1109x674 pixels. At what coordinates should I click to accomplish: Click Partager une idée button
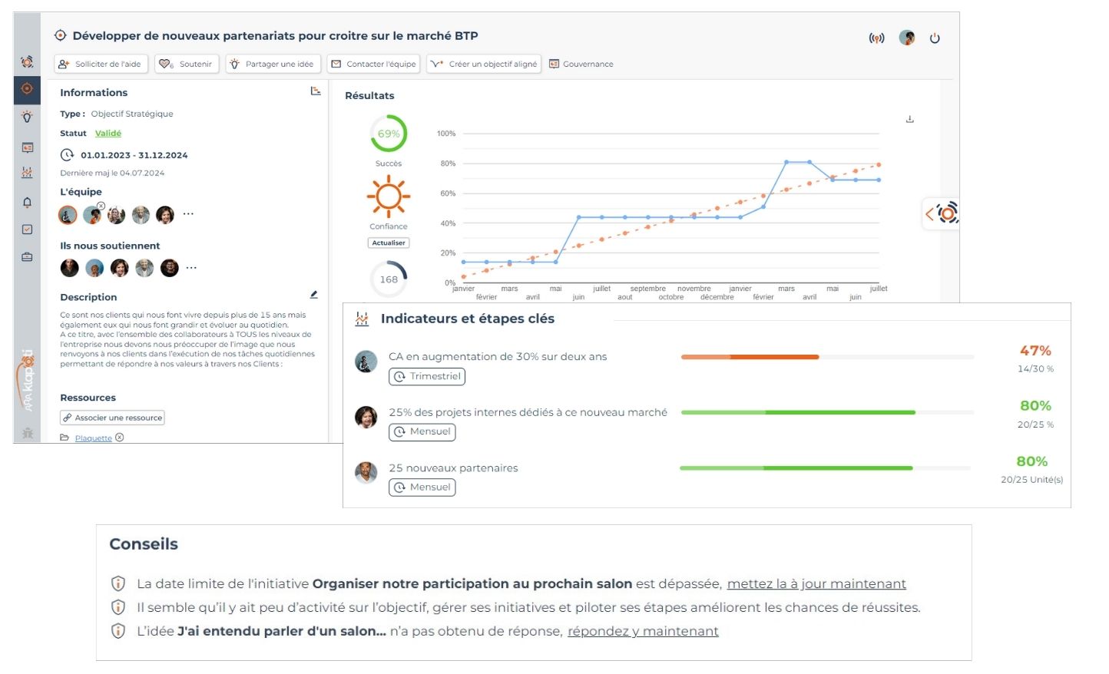pos(273,64)
